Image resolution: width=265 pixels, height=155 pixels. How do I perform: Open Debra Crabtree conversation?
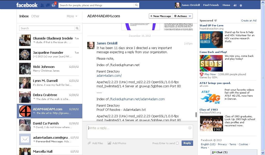[49, 97]
